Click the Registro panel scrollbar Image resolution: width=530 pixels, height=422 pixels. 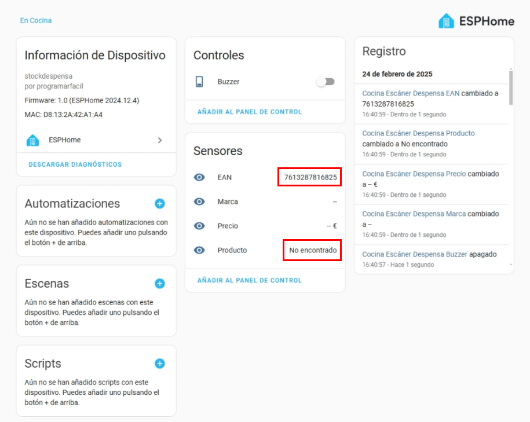(x=511, y=88)
